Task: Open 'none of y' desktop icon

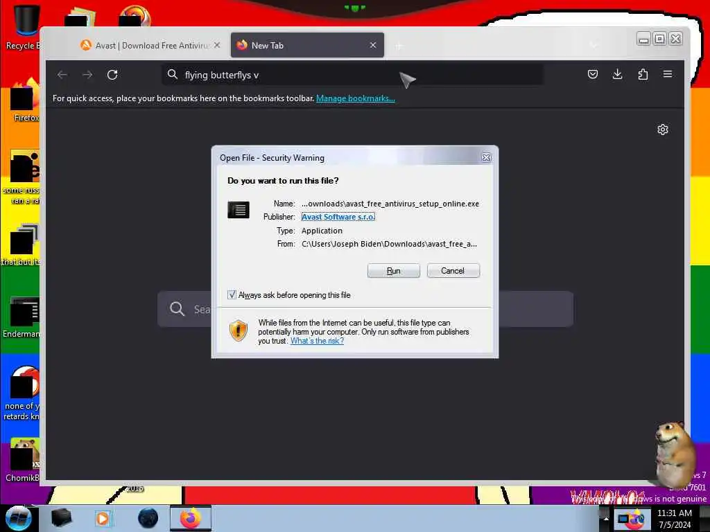Action: (x=23, y=393)
